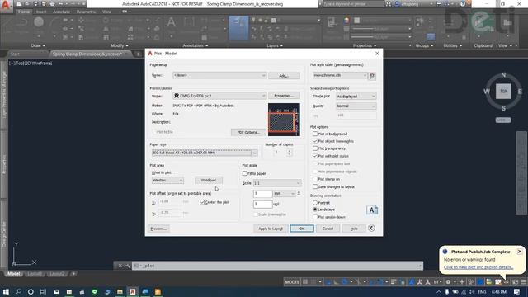The width and height of the screenshot is (528, 297).
Task: Click the Windows Start button
Action: pyautogui.click(x=6, y=291)
